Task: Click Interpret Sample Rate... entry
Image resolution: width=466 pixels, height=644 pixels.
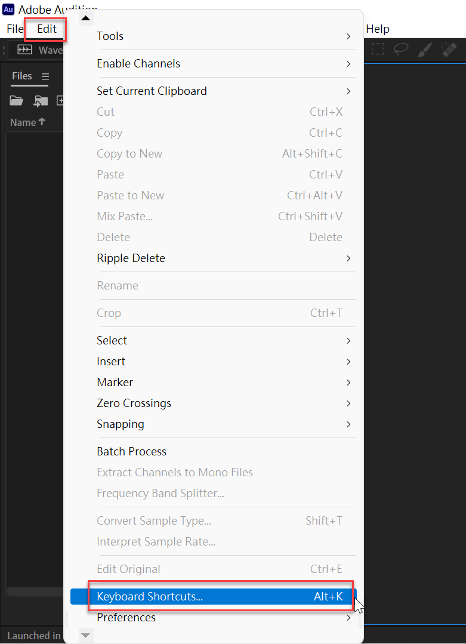Action: click(x=214, y=542)
